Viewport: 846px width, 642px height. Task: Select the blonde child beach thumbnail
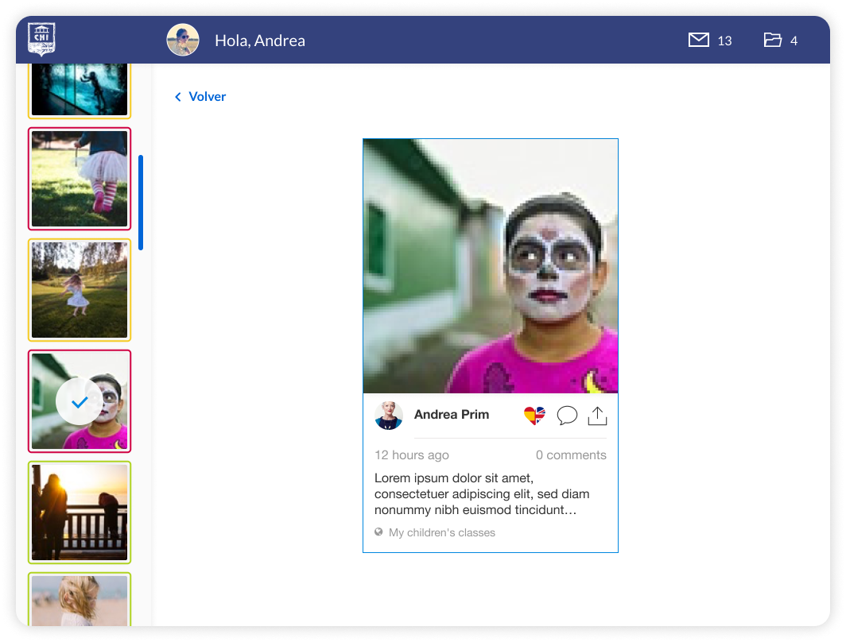coord(80,599)
